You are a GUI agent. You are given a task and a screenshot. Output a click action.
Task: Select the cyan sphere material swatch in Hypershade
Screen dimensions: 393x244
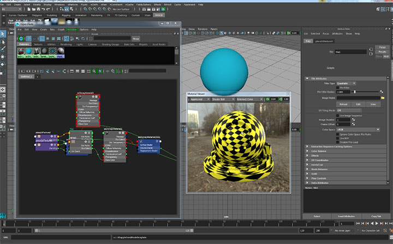point(29,52)
